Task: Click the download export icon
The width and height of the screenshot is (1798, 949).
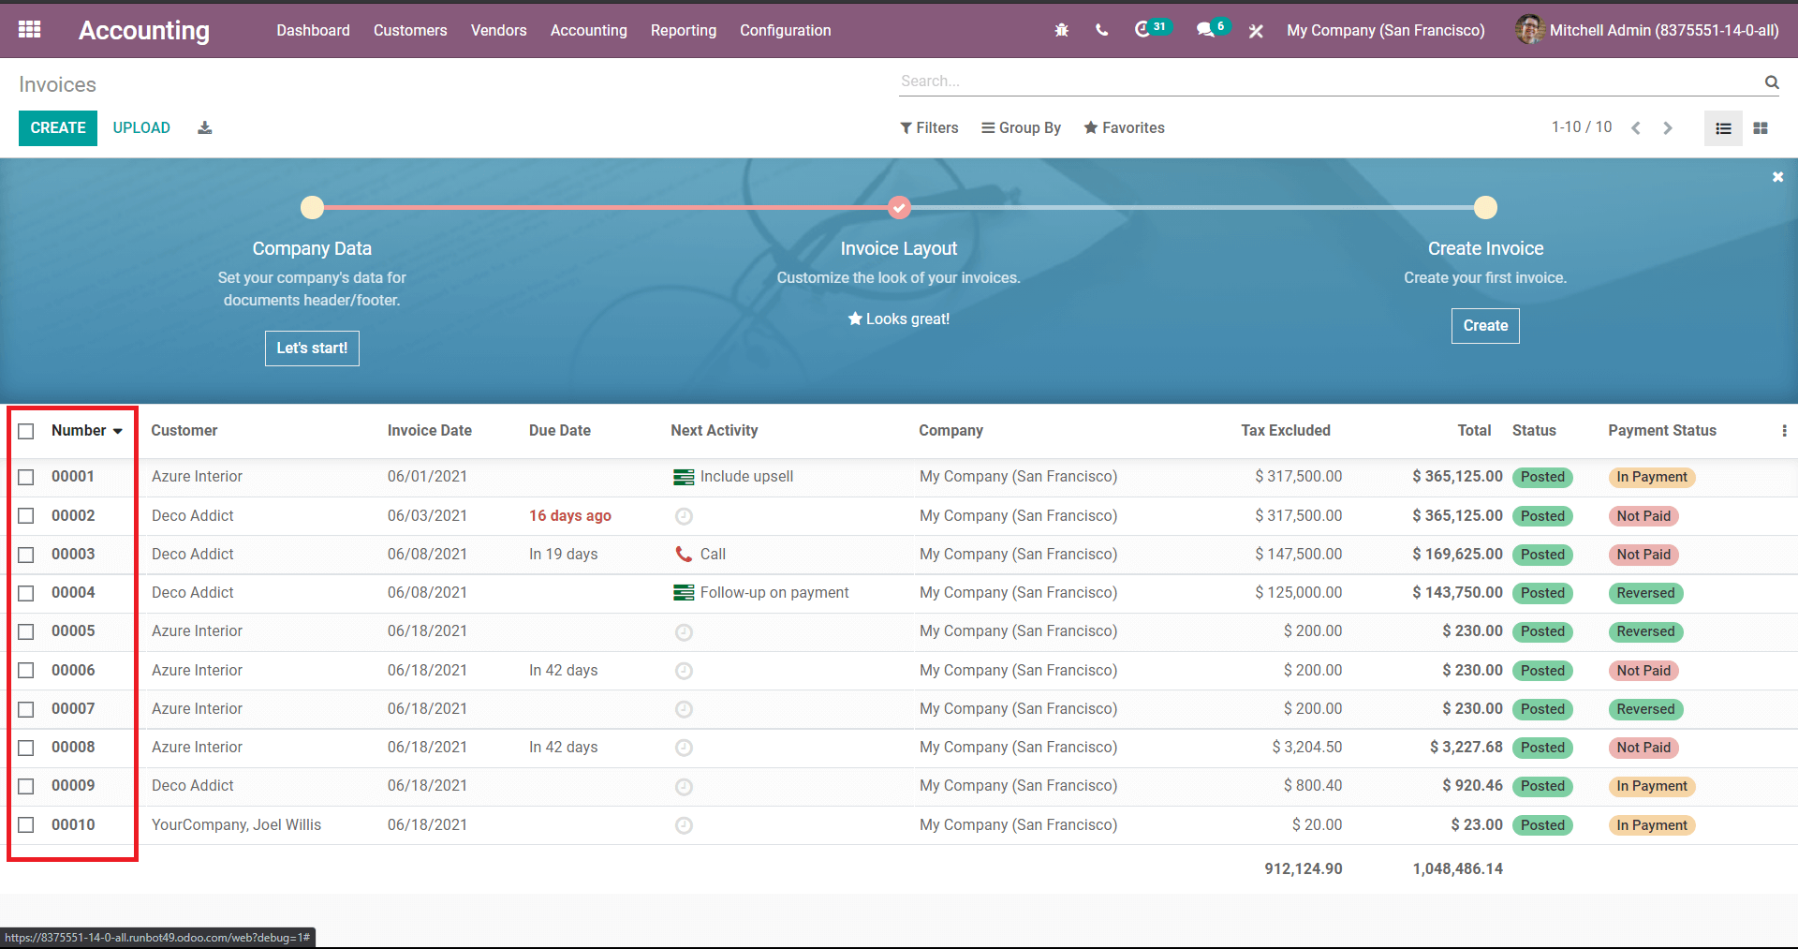Action: point(205,127)
